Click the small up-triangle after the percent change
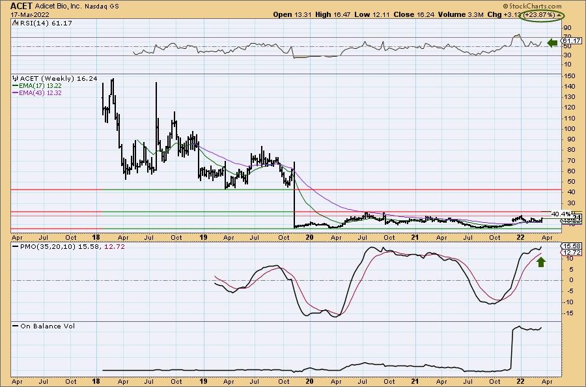 [559, 14]
